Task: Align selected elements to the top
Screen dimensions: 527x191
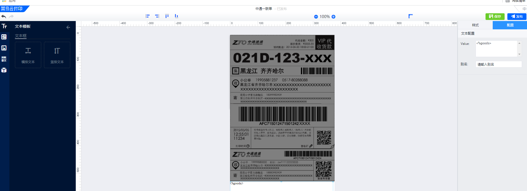Action: [167, 16]
